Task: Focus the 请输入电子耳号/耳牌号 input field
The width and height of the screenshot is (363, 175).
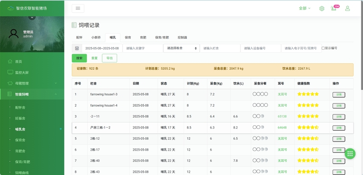Action: coord(301,48)
